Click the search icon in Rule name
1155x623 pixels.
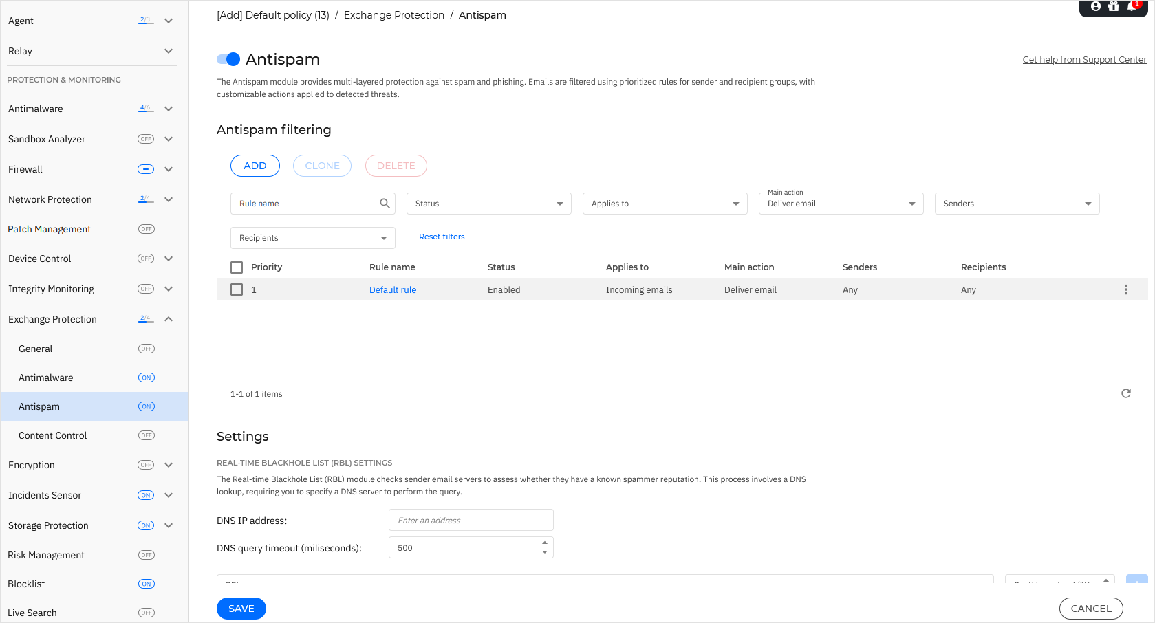coord(385,204)
